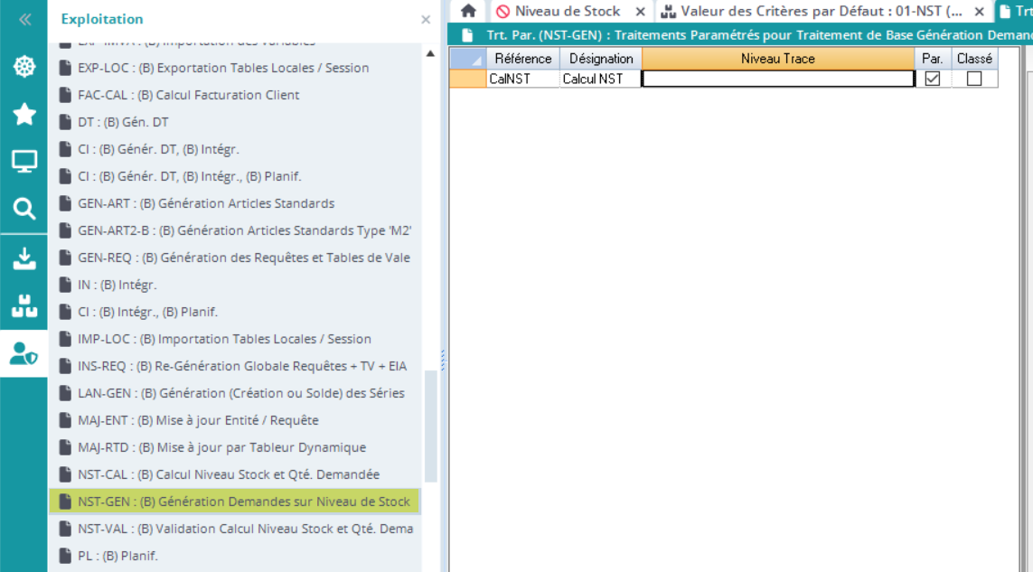Click the Niveau Trace input cell
This screenshot has width=1033, height=572.
pyautogui.click(x=777, y=79)
